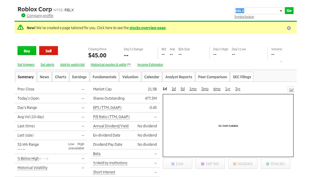Click the Historical Volatility term
The height and width of the screenshot is (177, 325).
coord(33,168)
